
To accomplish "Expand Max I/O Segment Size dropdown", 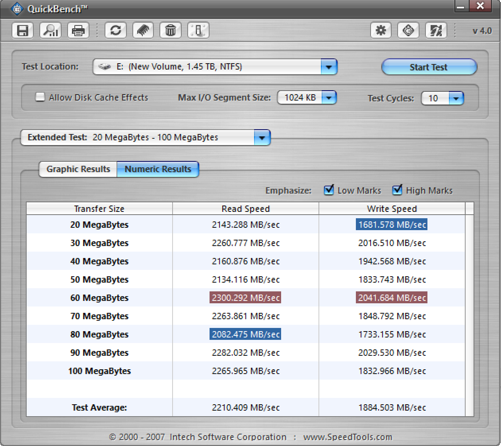I will pyautogui.click(x=329, y=97).
